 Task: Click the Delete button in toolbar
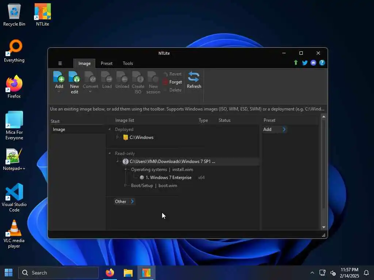point(172,90)
